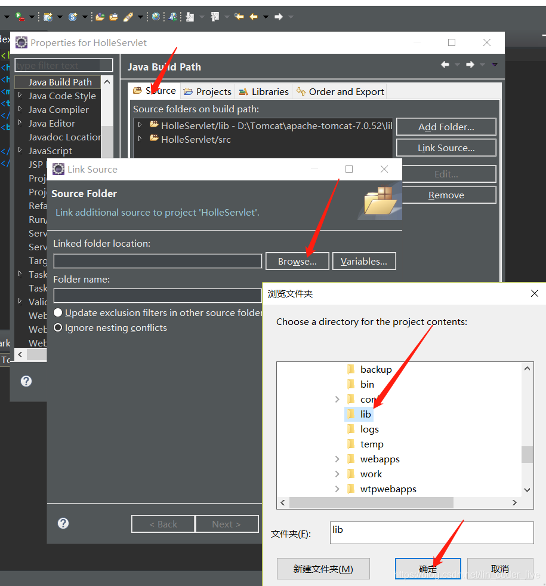Click the down arrow of folder list scrollbar
546x586 pixels.
(x=527, y=490)
